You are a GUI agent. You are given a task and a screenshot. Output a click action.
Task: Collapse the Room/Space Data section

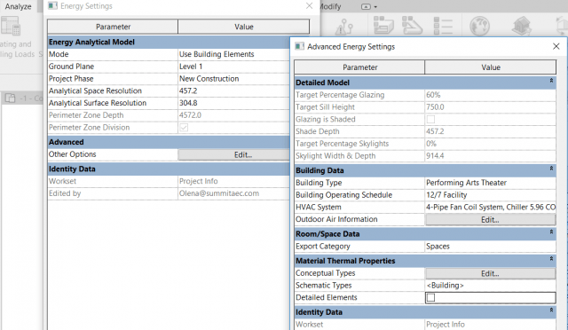(551, 232)
